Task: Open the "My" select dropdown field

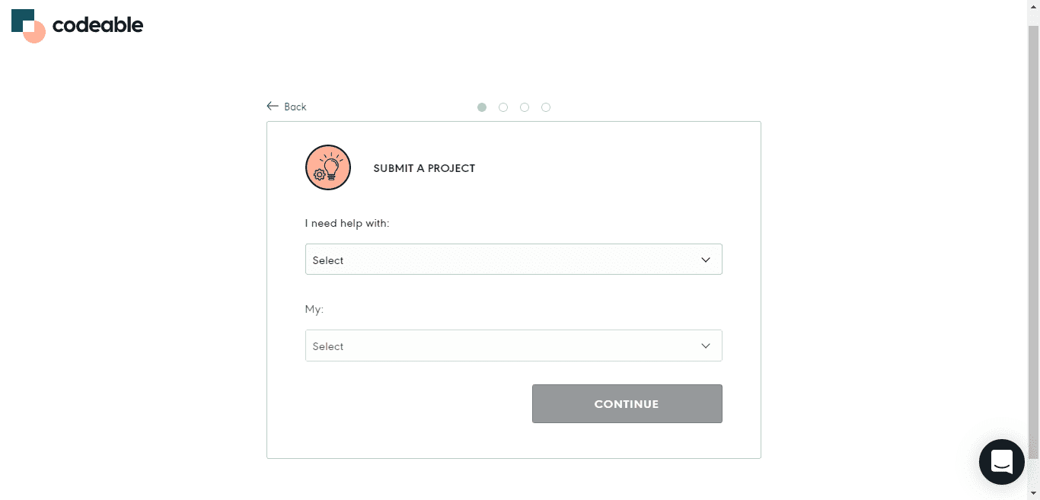Action: 502,346
